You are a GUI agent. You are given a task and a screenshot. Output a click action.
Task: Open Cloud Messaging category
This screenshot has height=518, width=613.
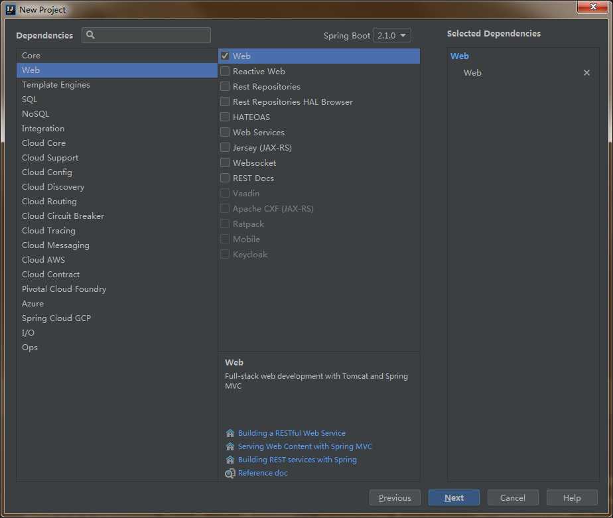(x=117, y=245)
